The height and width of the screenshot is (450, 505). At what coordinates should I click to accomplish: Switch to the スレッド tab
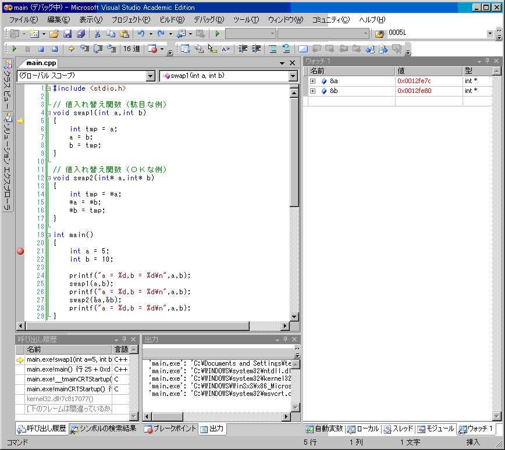point(399,428)
